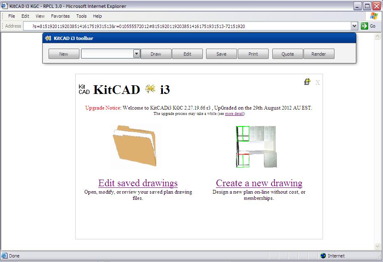Open the View menu
This screenshot has width=383, height=262.
click(40, 16)
